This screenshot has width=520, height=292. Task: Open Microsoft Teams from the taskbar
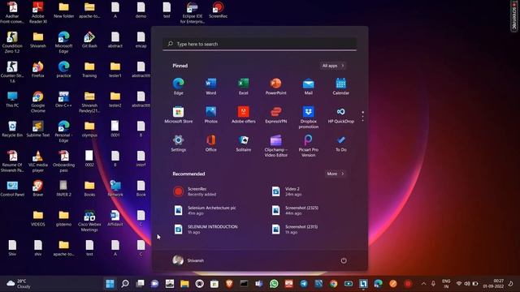pyautogui.click(x=259, y=283)
